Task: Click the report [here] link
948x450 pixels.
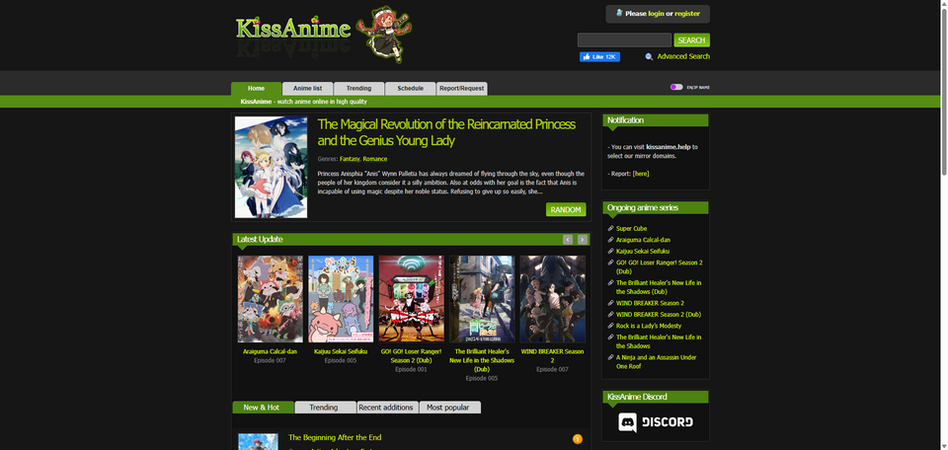Action: [641, 174]
